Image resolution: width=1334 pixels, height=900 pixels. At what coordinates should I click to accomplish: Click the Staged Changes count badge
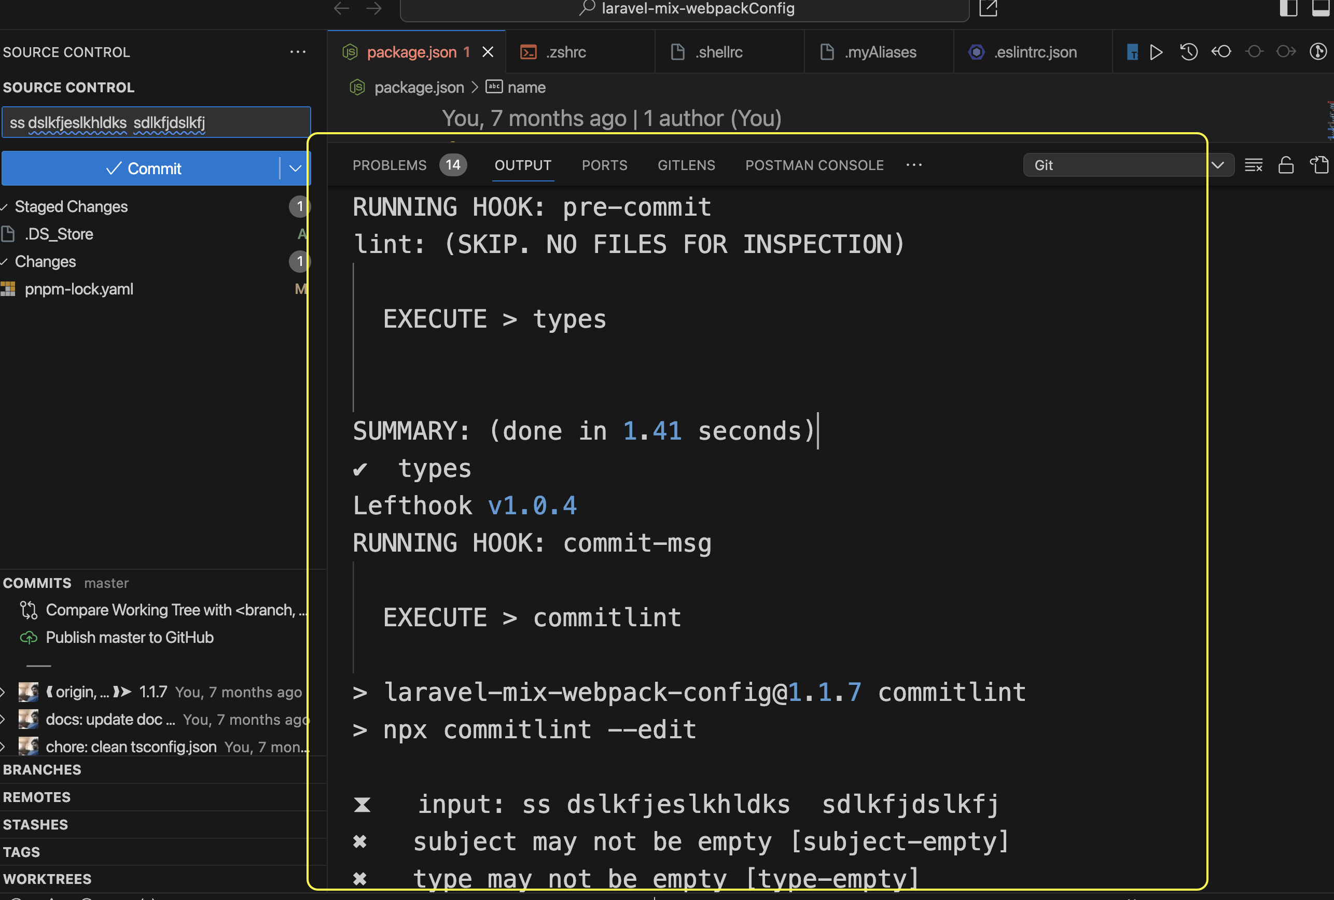click(x=299, y=206)
